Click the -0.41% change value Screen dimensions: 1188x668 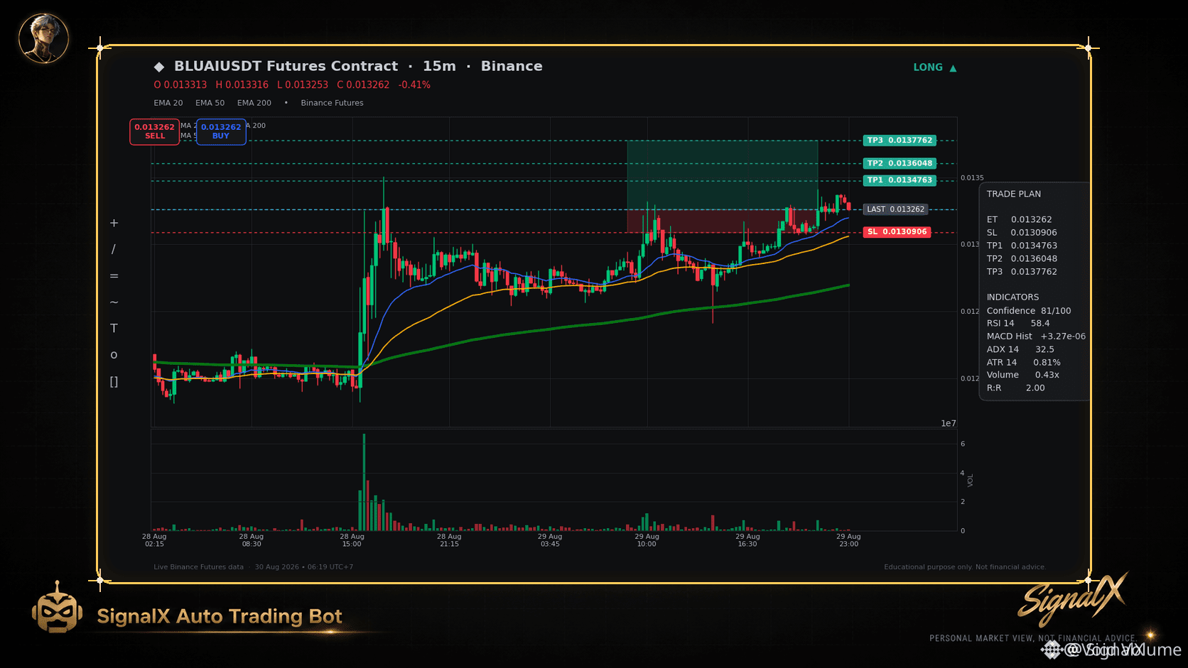(414, 84)
